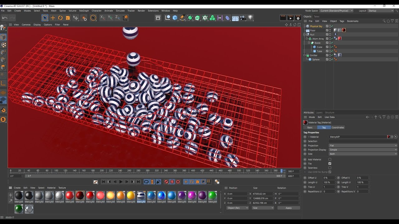
Task: Open the MoGraph Cloner icon
Action: pos(213,18)
